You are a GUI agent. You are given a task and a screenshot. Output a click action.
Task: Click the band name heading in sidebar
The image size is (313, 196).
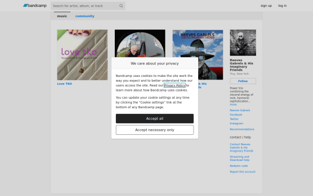[x=242, y=65]
